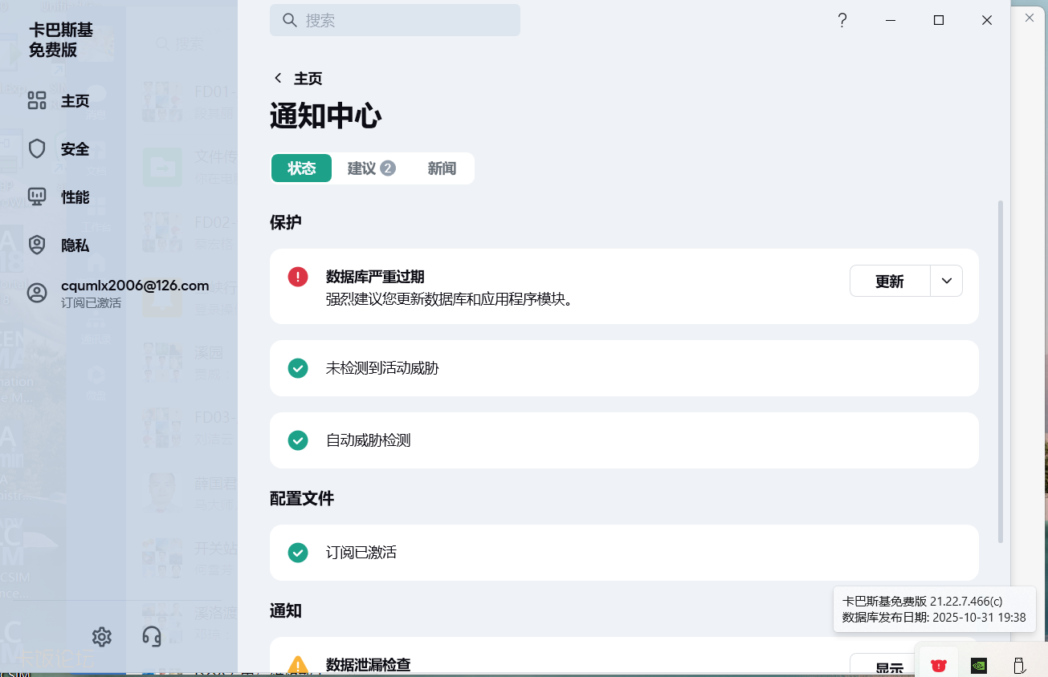Click the USB device tray icon
Image resolution: width=1048 pixels, height=677 pixels.
(1019, 665)
